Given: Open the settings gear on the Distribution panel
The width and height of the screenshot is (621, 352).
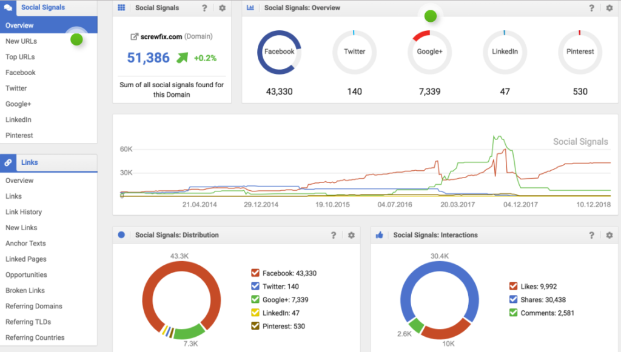Looking at the screenshot, I should [351, 235].
